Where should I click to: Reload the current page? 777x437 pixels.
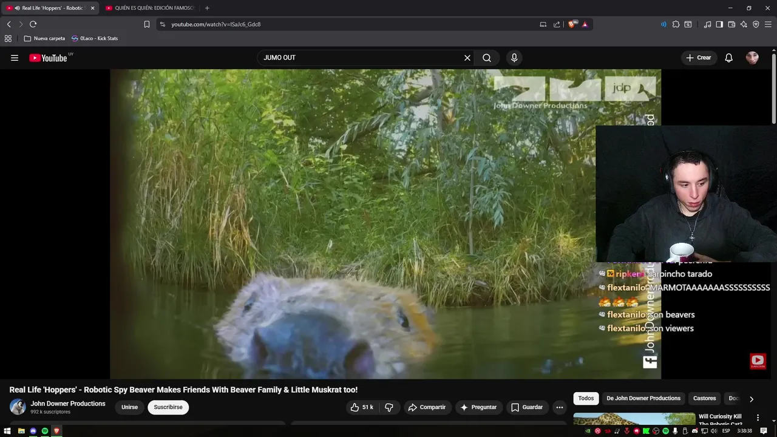tap(33, 24)
